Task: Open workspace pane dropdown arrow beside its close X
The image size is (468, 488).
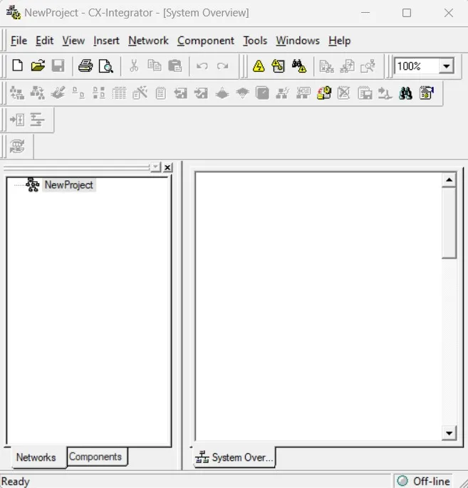Action: pos(155,167)
